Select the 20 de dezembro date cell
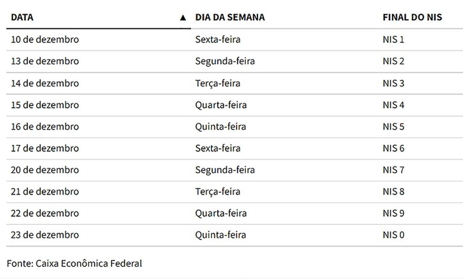 45,170
